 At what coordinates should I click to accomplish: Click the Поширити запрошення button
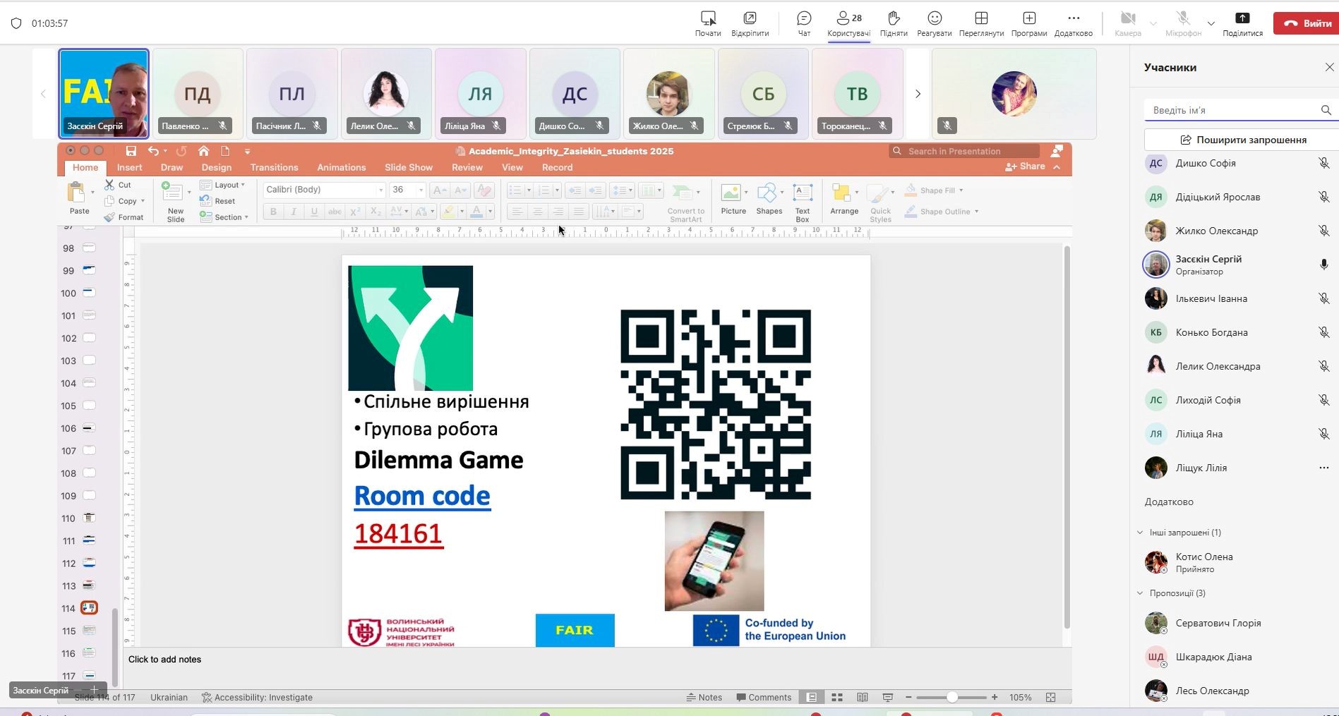[1242, 140]
